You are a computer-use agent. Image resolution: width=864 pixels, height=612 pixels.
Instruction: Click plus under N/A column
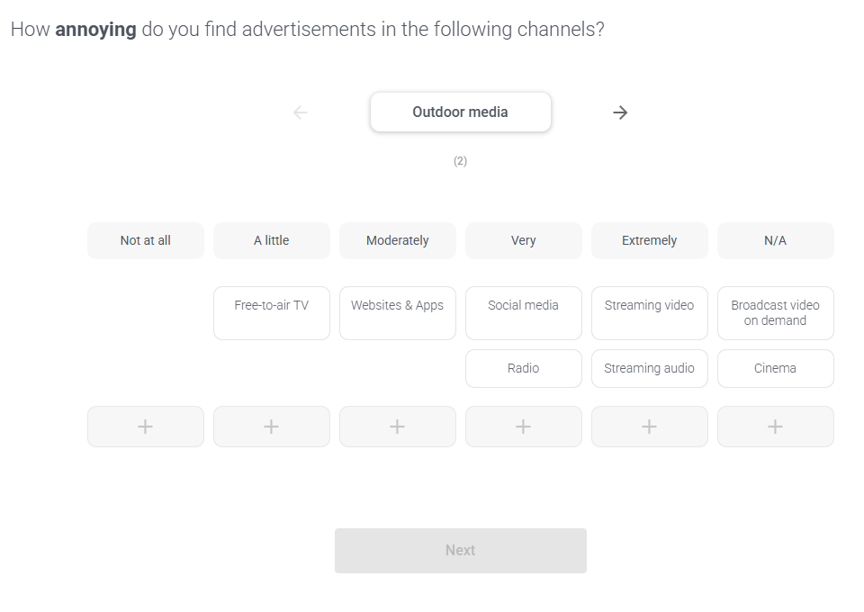776,427
